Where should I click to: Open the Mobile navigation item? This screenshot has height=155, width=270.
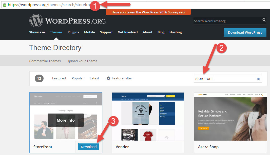(x=89, y=32)
